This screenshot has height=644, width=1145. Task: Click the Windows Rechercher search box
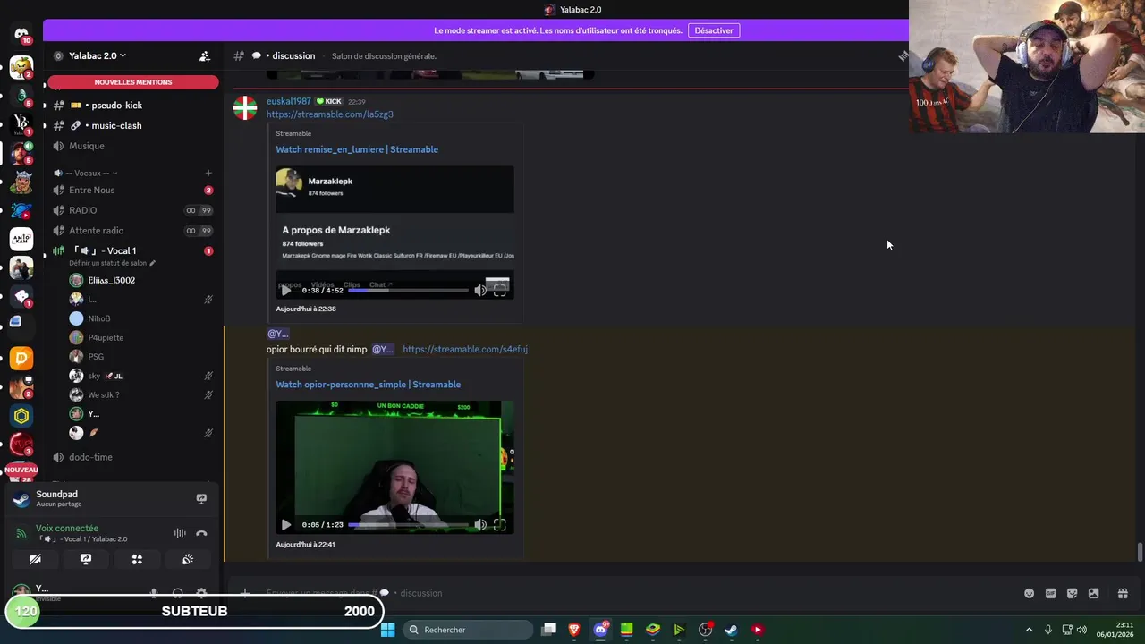[x=467, y=630]
